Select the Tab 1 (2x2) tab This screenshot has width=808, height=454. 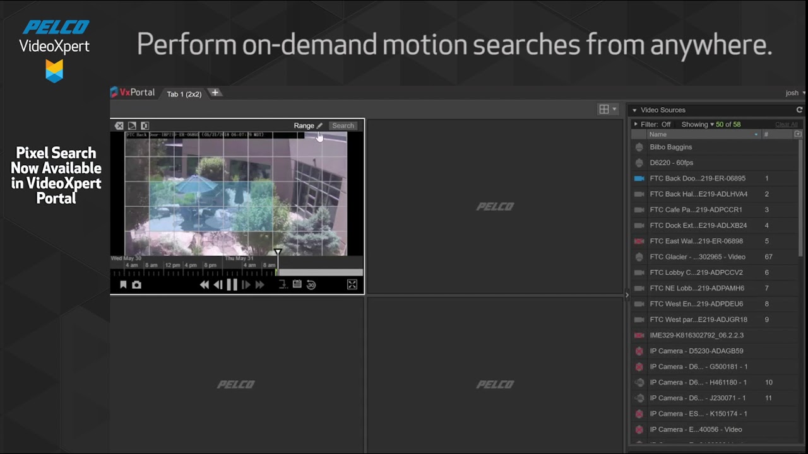184,94
